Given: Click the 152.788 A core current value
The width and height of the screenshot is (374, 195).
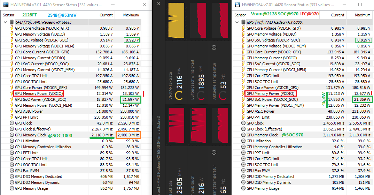Looking at the screenshot, I should click(x=104, y=52).
